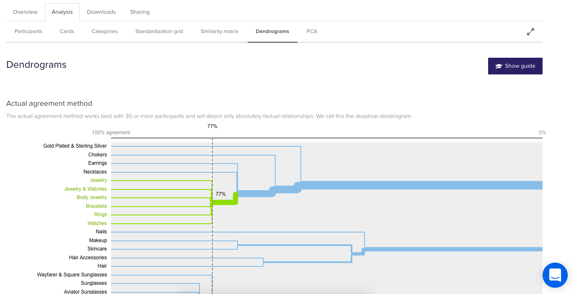Image resolution: width=574 pixels, height=294 pixels.
Task: Select the Nails card label
Action: coord(101,232)
